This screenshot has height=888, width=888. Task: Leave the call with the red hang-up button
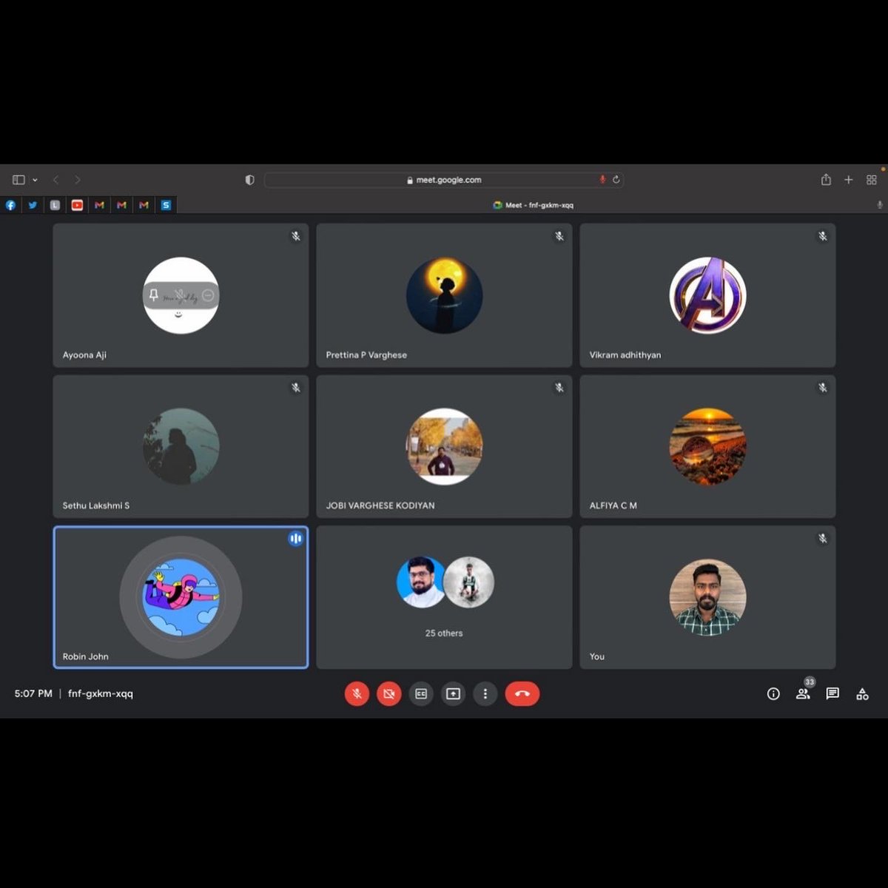point(522,694)
